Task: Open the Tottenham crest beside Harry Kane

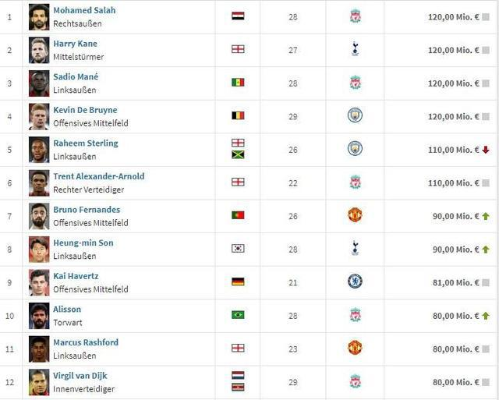Action: (355, 50)
